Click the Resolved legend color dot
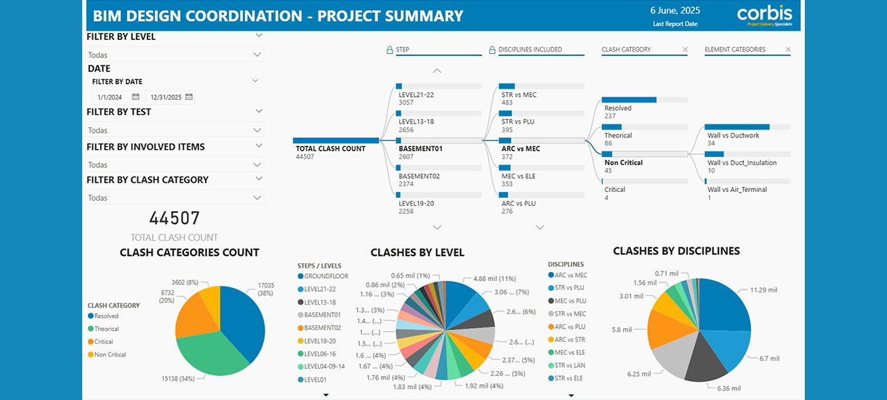The width and height of the screenshot is (887, 400). [90, 316]
